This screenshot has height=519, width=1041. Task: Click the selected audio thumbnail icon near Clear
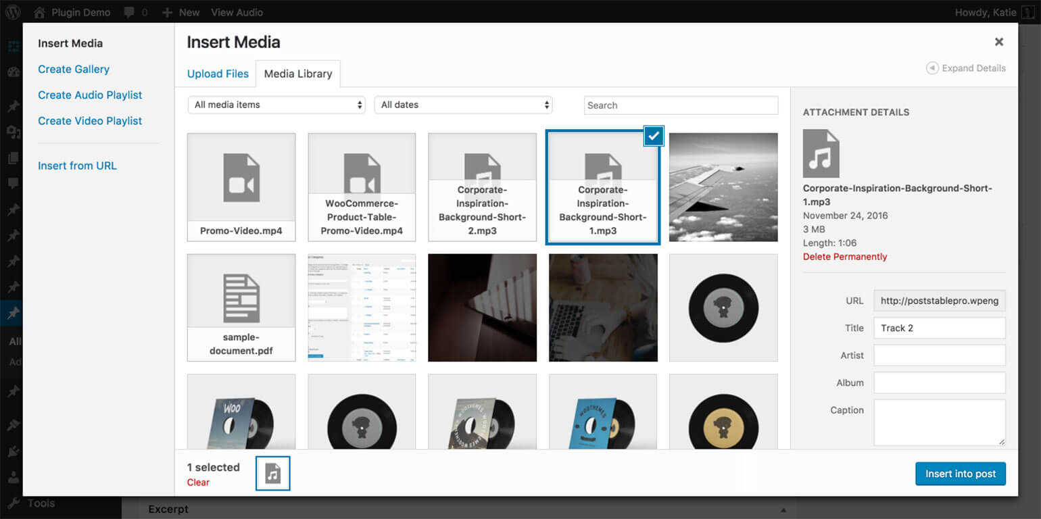click(x=272, y=473)
